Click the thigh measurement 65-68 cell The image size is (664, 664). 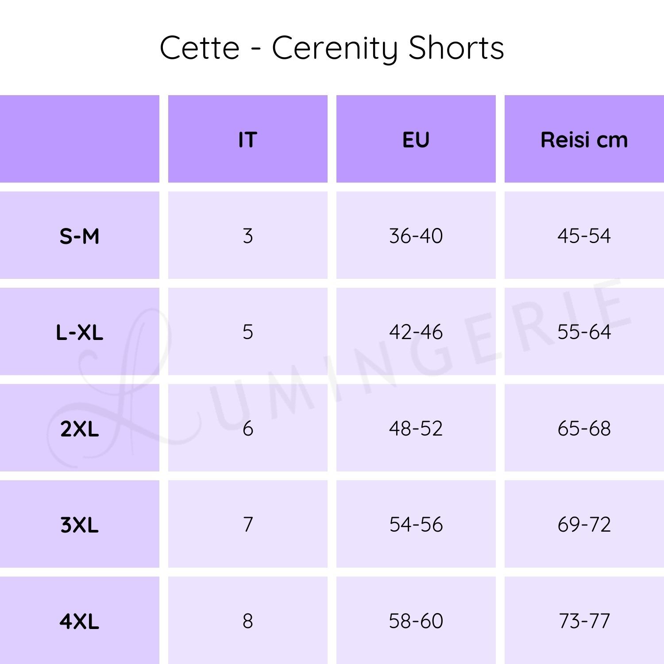[x=584, y=429]
